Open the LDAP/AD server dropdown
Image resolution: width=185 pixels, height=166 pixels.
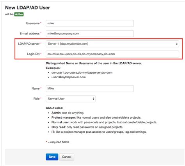[112, 44]
